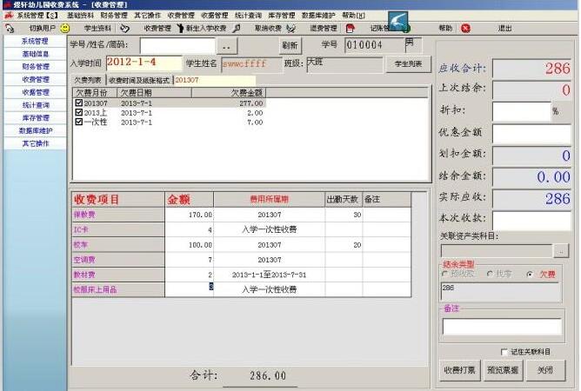This screenshot has width=581, height=391.
Task: Click the red app icon in menu bar
Action: tap(8, 16)
